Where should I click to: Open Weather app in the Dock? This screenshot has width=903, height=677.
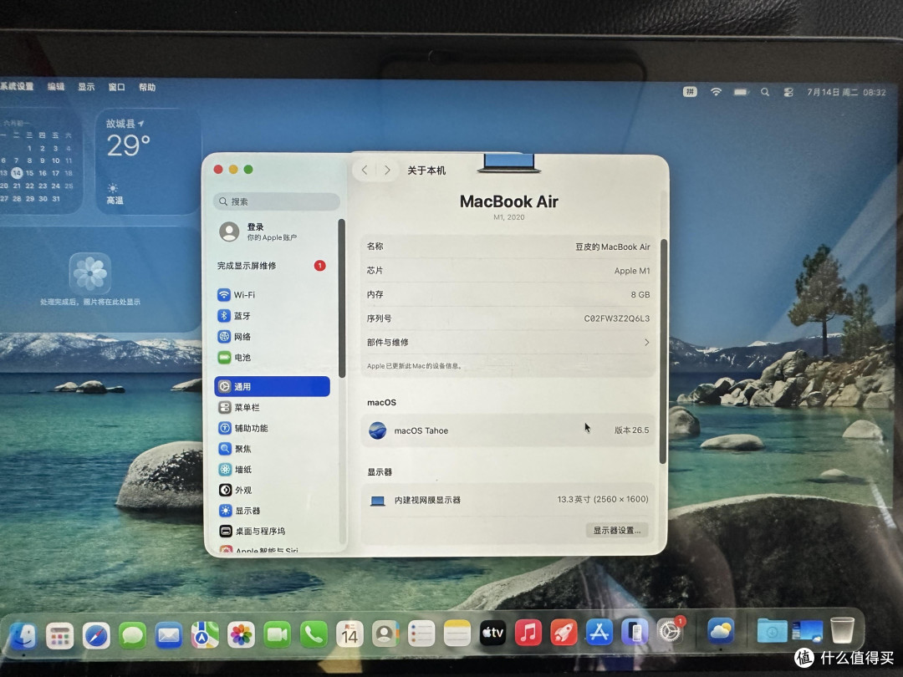pos(721,631)
